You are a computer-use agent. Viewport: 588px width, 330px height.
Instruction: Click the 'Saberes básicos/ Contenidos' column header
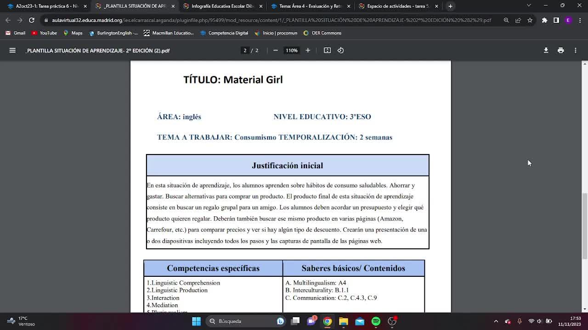point(353,268)
